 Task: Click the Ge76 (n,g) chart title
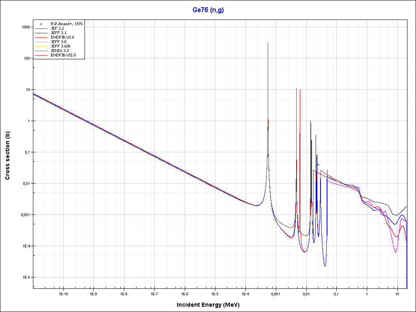[x=208, y=10]
